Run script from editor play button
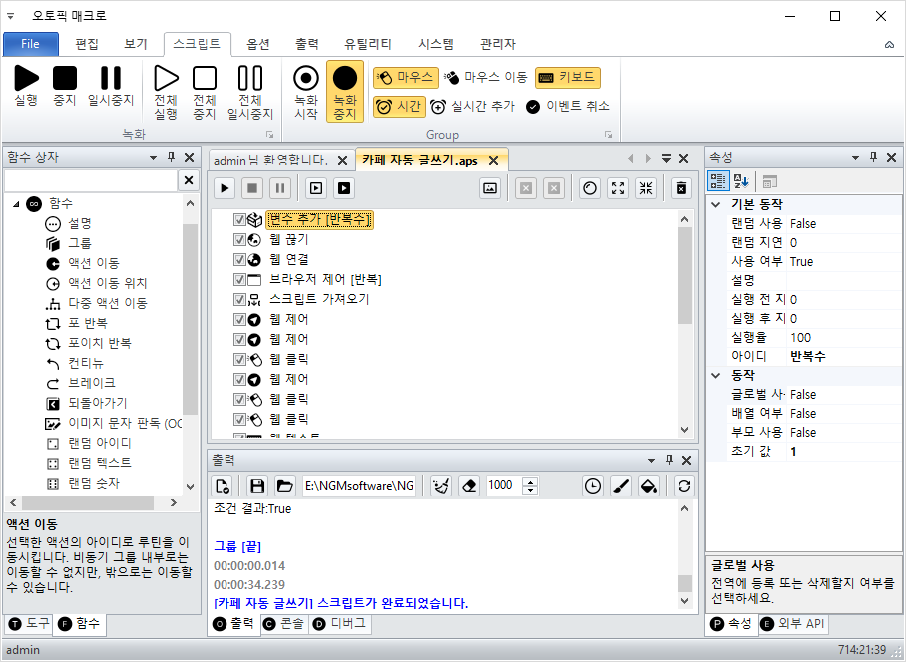The image size is (906, 662). coord(225,188)
